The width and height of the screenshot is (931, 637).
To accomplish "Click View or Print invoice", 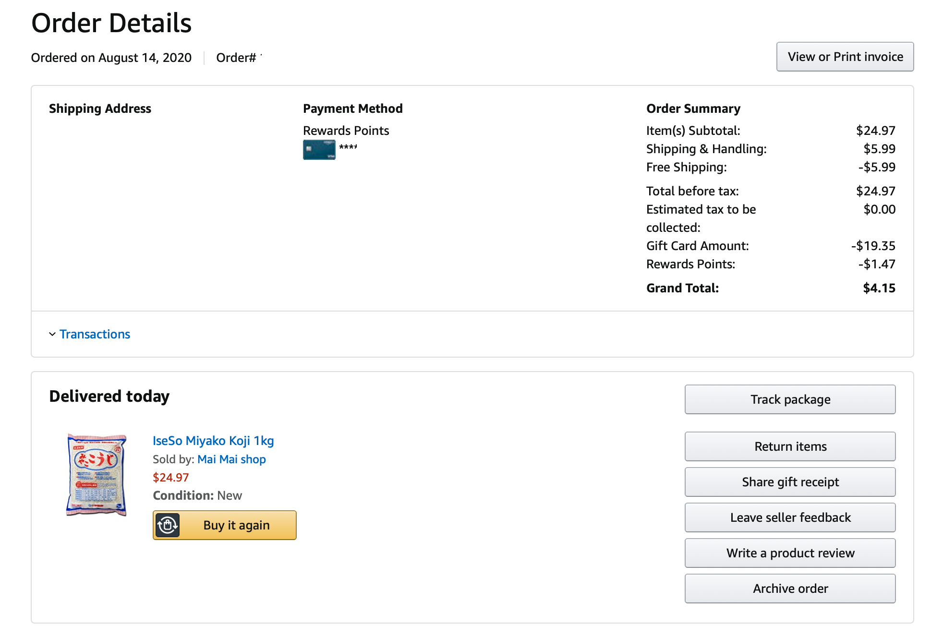I will [845, 57].
